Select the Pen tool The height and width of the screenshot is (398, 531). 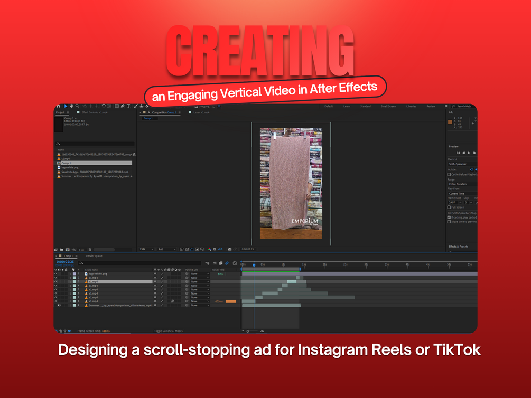123,106
